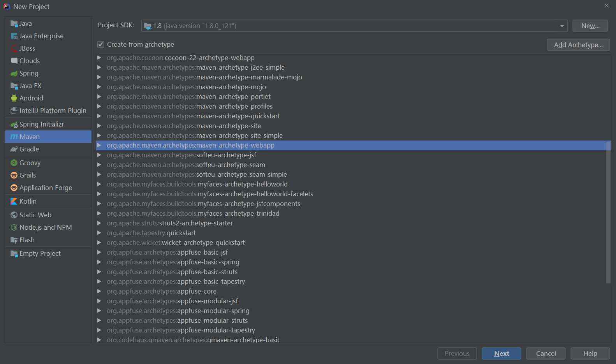616x364 pixels.
Task: Uncheck Create from archetype checkbox
Action: tap(100, 45)
